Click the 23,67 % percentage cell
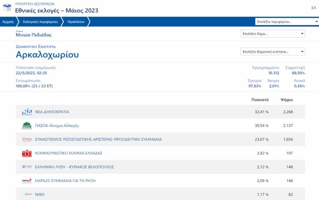 click(262, 139)
